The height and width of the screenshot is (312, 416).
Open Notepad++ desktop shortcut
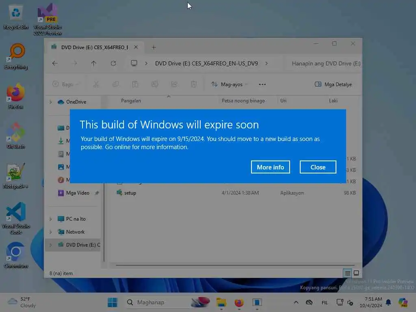coord(16,176)
